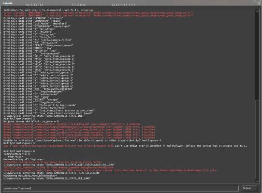Click the console scrollbar down arrow
Image resolution: width=262 pixels, height=193 pixels.
257,180
